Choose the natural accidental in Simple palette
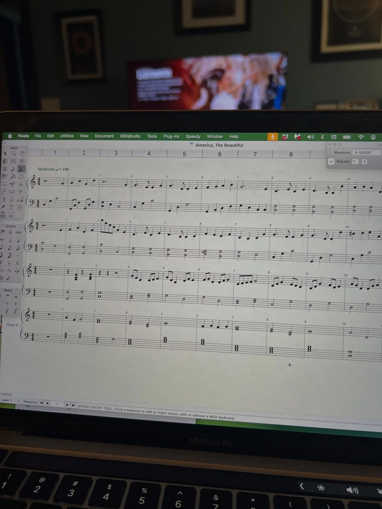 point(18,263)
